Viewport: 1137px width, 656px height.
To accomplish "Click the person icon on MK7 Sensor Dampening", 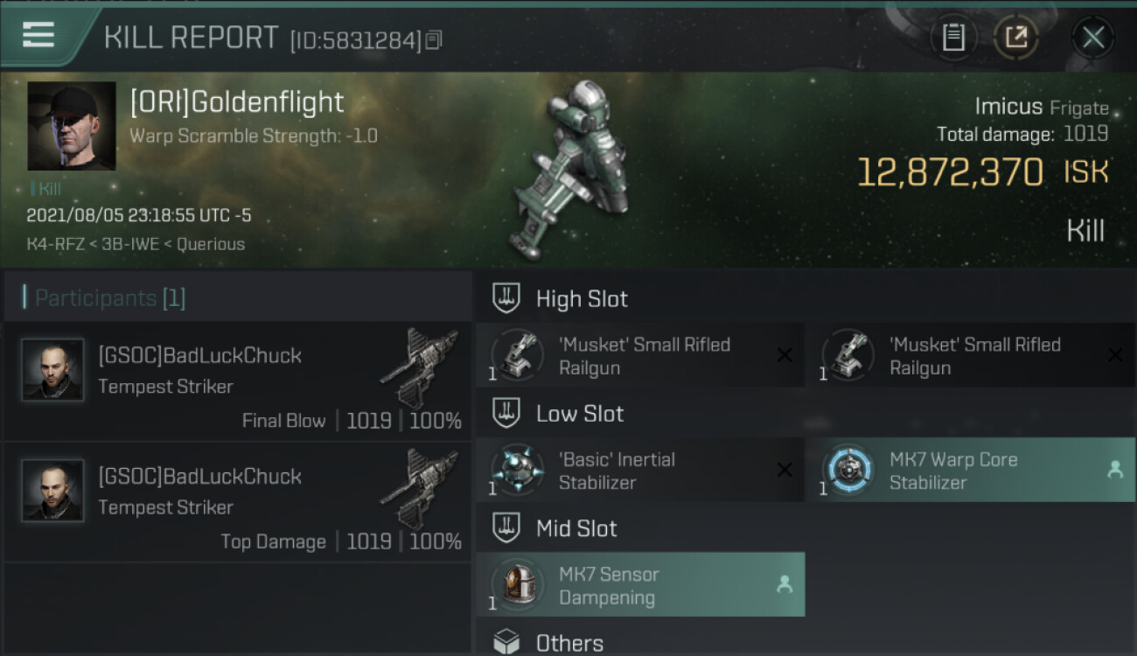I will click(x=785, y=585).
